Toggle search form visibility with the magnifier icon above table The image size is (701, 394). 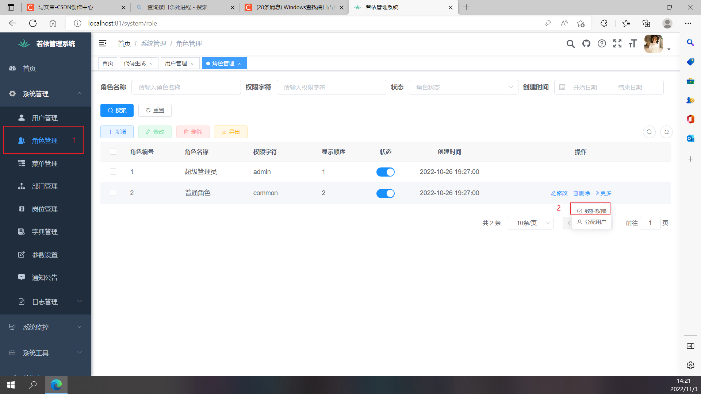pos(649,132)
